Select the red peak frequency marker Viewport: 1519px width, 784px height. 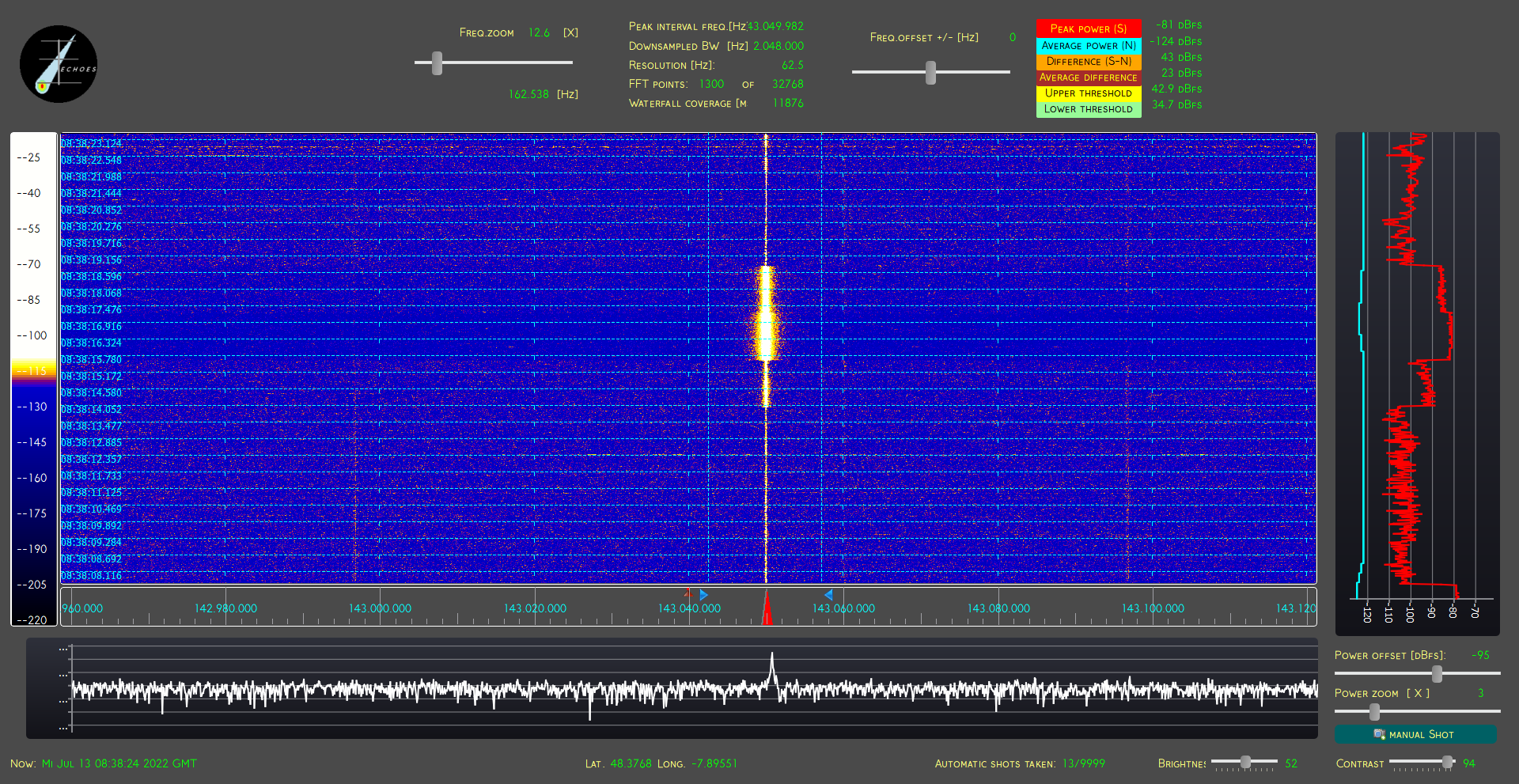point(766,607)
